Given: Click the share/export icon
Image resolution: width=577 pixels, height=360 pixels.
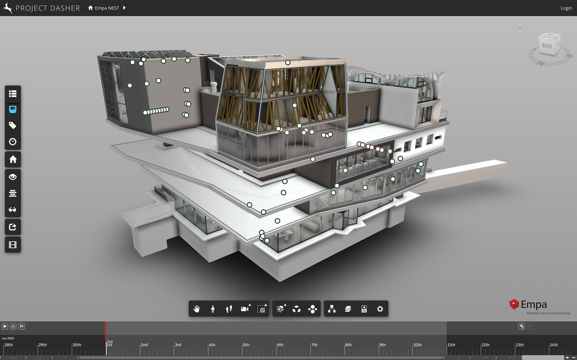Looking at the screenshot, I should click(13, 227).
